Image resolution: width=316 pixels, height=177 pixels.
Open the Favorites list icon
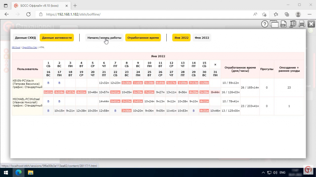276,14
